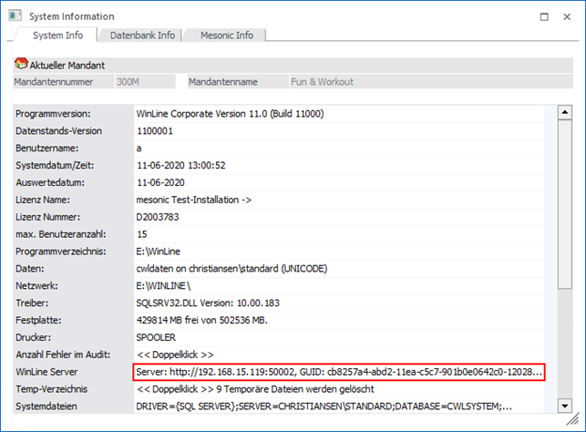Select the System Info tab

[x=57, y=36]
